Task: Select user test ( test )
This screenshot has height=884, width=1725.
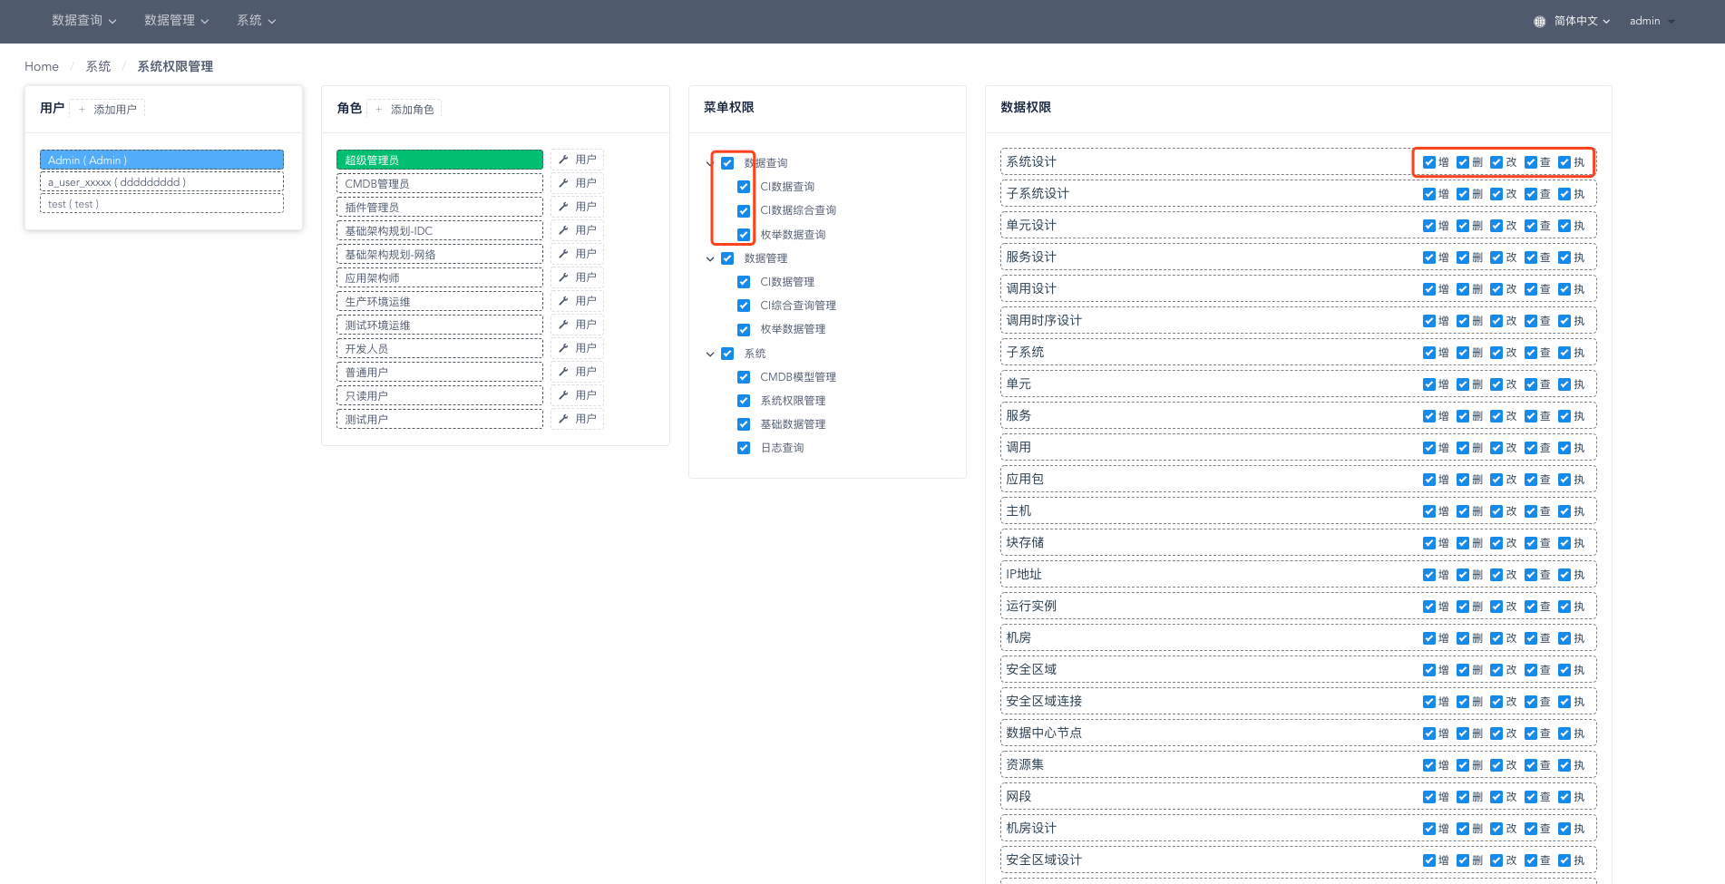Action: [x=161, y=204]
